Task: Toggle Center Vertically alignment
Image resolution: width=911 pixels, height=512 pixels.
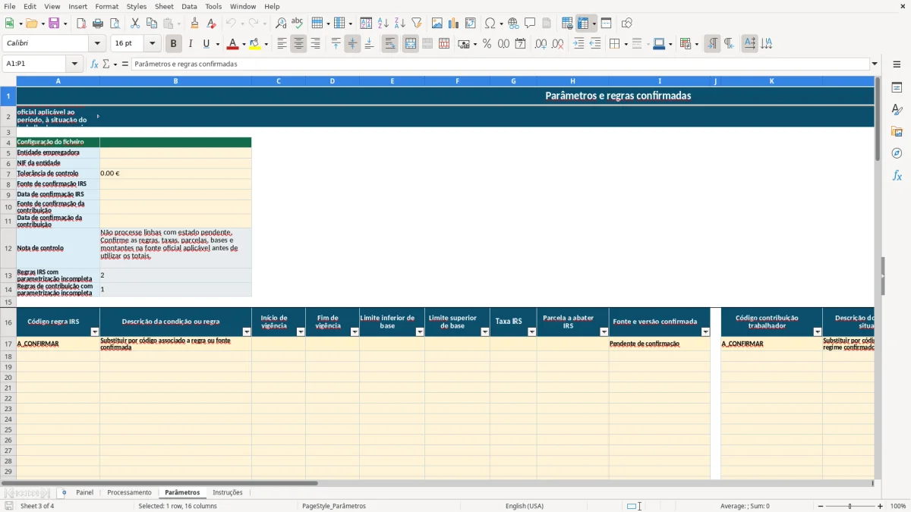Action: (x=352, y=44)
